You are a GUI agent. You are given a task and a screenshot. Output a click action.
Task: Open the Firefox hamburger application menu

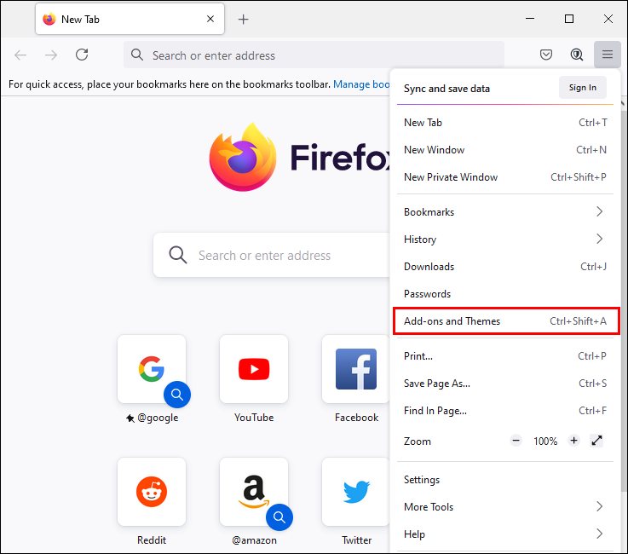(x=608, y=55)
